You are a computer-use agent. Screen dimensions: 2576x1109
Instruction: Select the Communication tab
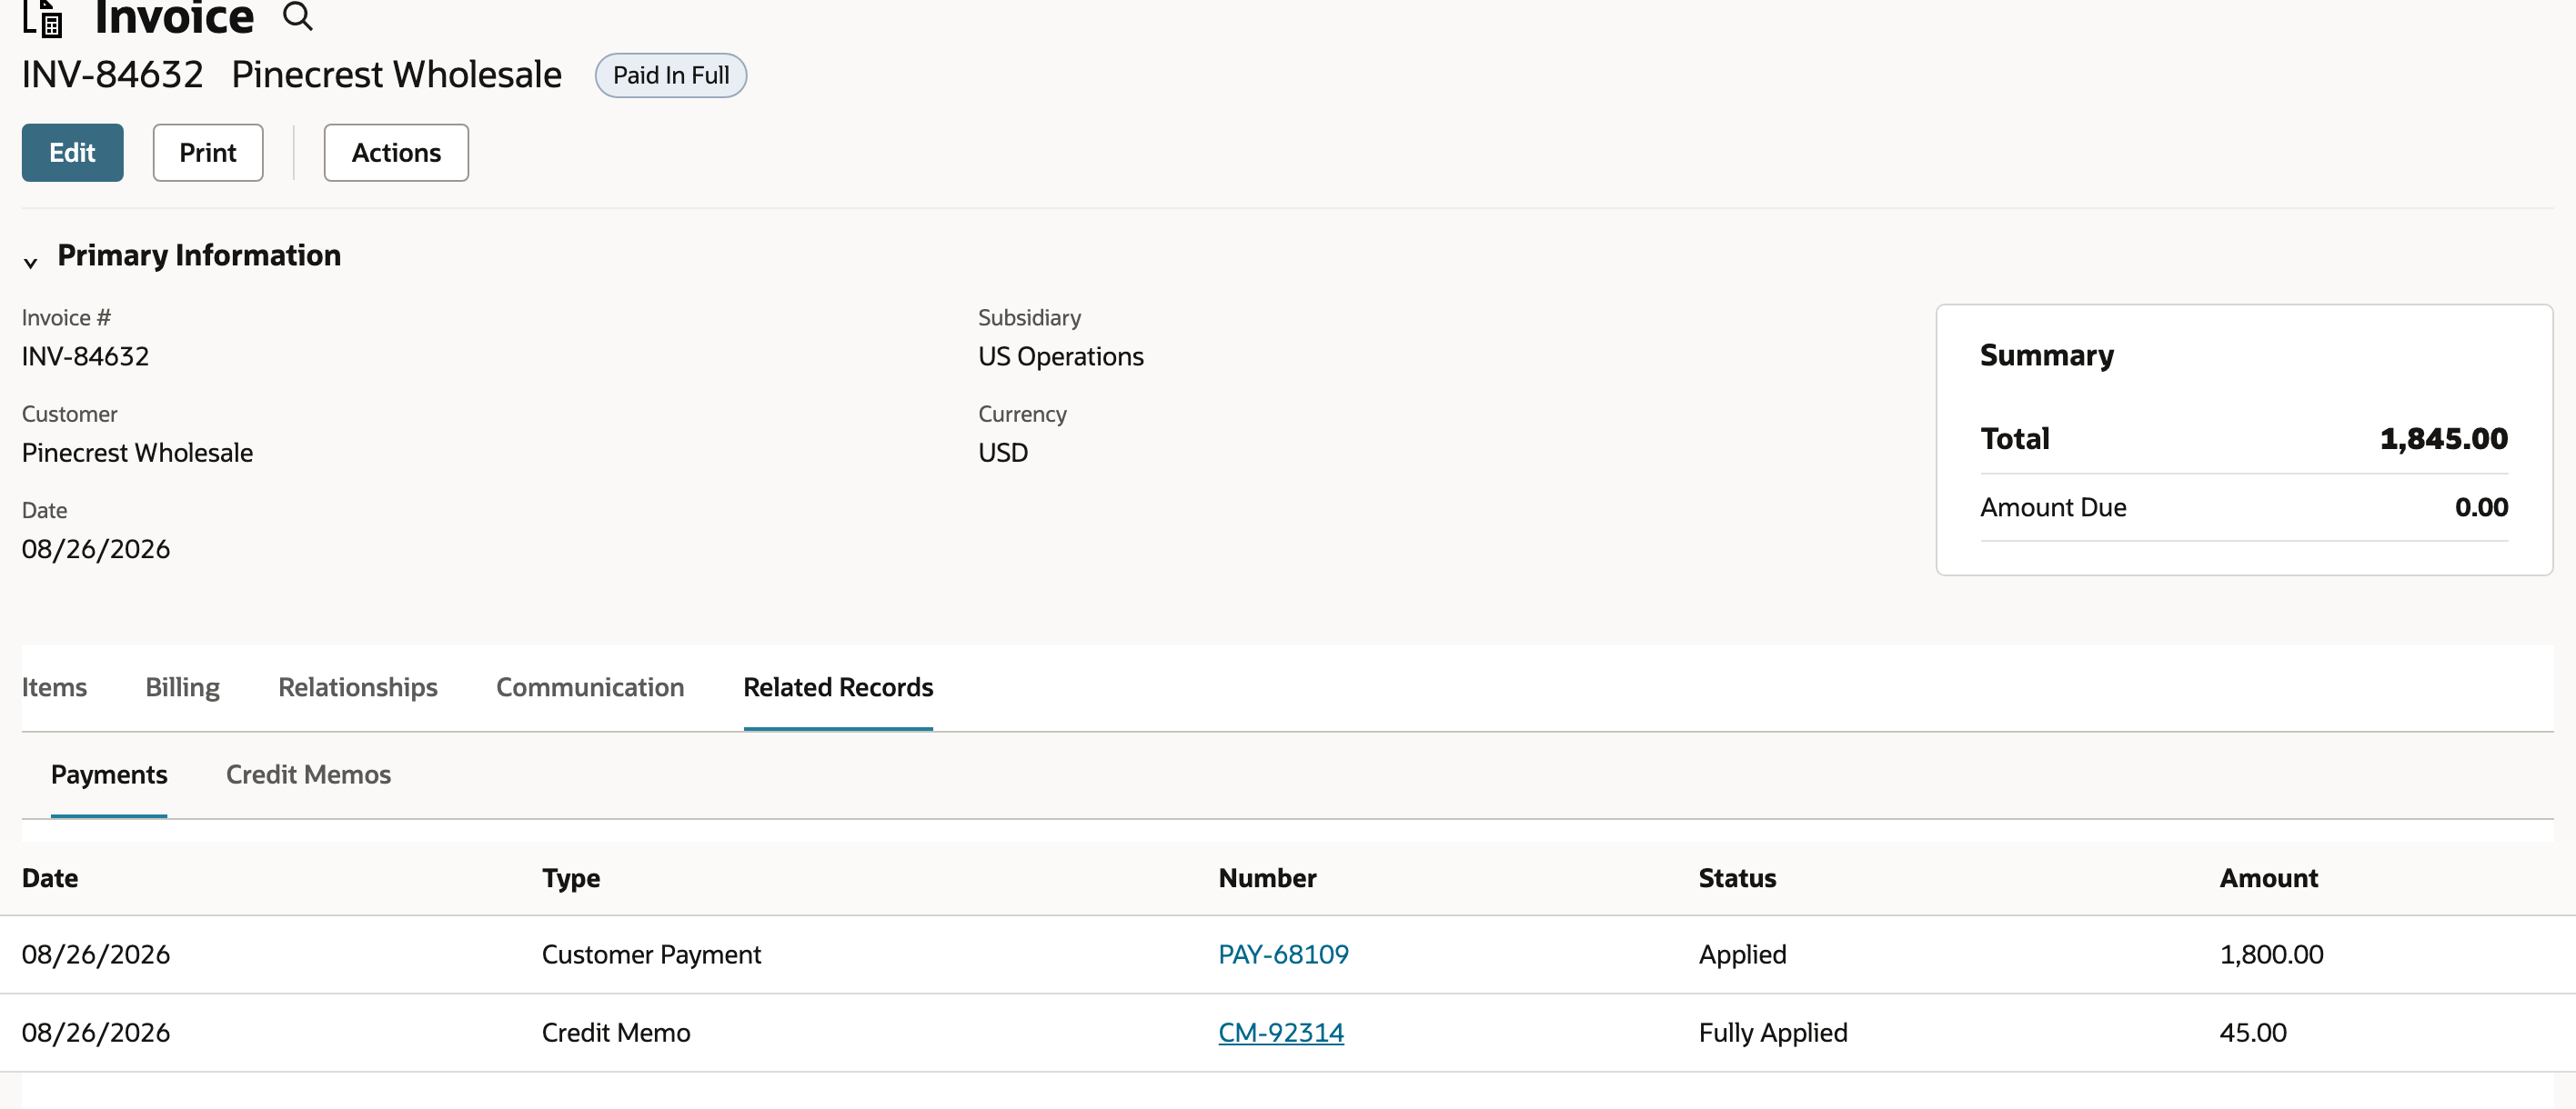(x=590, y=687)
